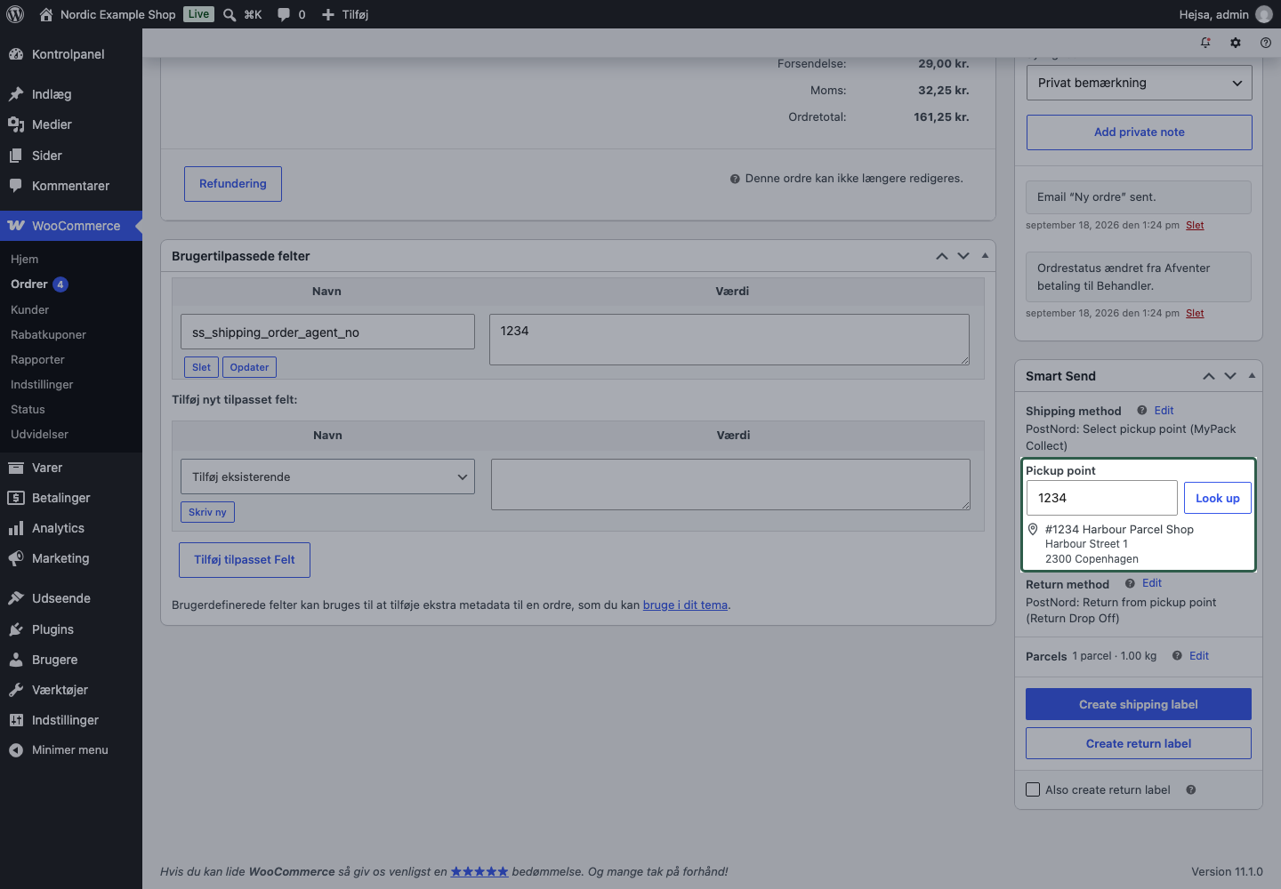This screenshot has height=889, width=1281.
Task: Open the WordPress logo menu
Action: (15, 14)
